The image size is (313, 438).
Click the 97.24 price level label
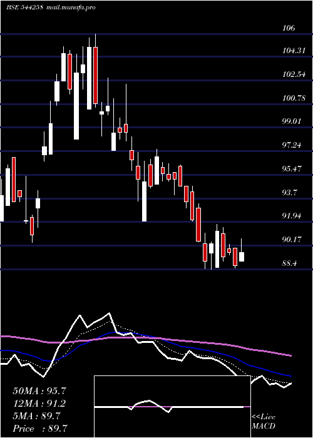pos(292,145)
